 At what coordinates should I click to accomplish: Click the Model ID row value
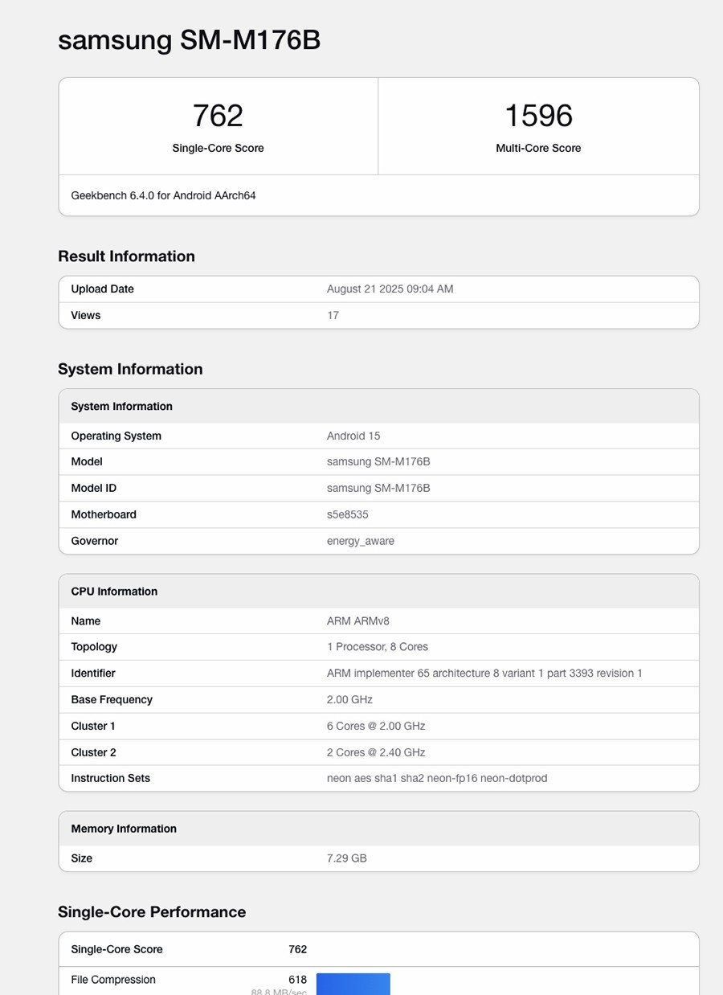click(x=378, y=489)
